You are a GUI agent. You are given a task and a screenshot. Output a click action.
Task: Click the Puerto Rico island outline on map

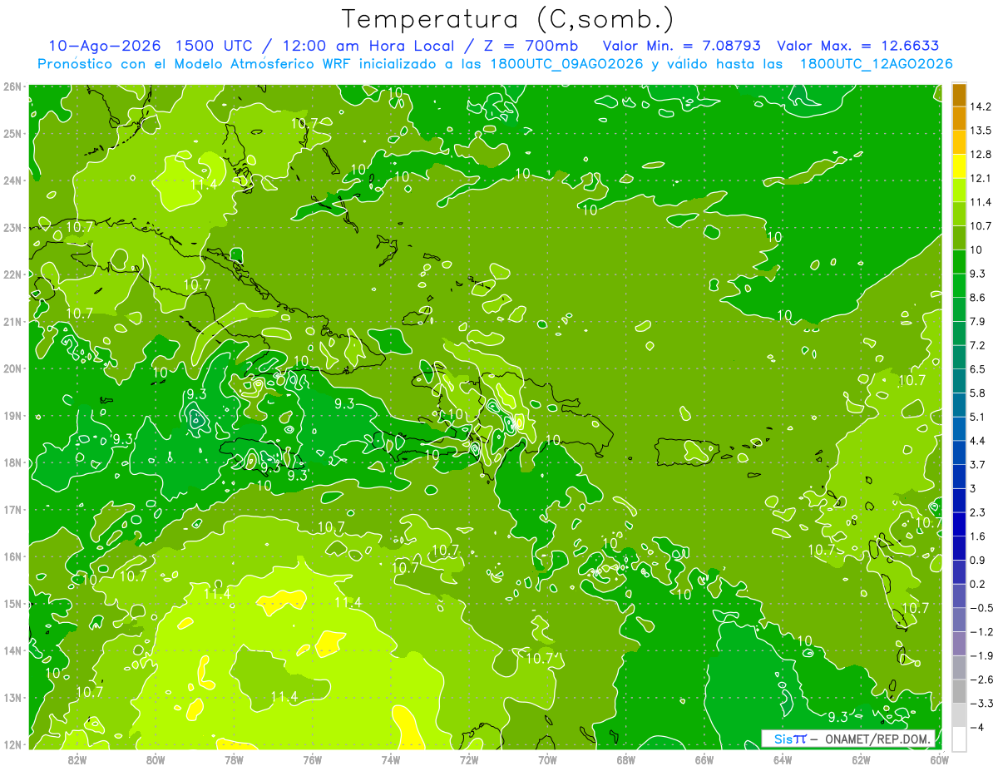pos(687,452)
